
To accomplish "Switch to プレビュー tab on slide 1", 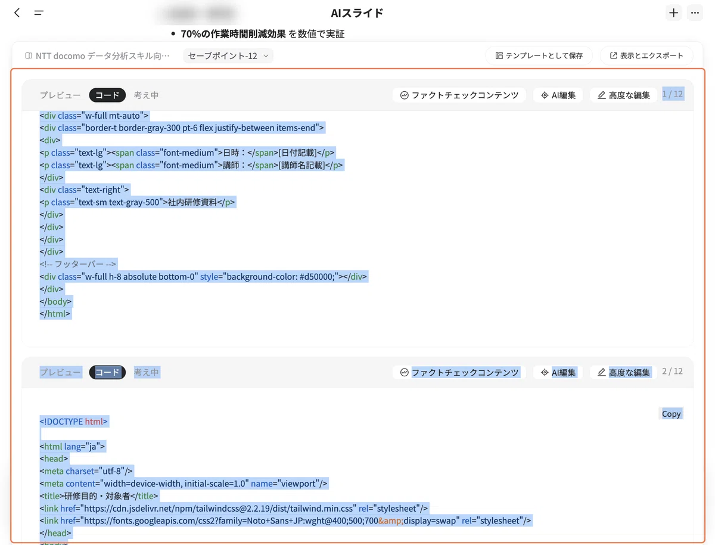I will coord(60,95).
